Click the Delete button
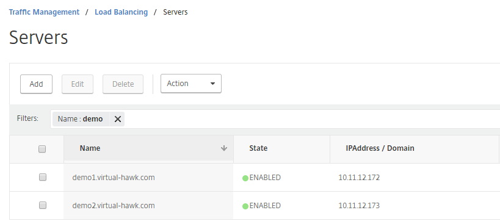The width and height of the screenshot is (500, 221). pyautogui.click(x=123, y=84)
